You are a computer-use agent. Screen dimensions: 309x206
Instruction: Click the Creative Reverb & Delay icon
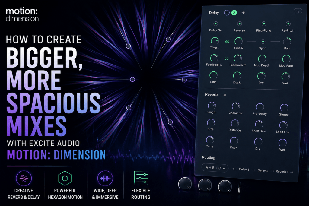(x=24, y=178)
